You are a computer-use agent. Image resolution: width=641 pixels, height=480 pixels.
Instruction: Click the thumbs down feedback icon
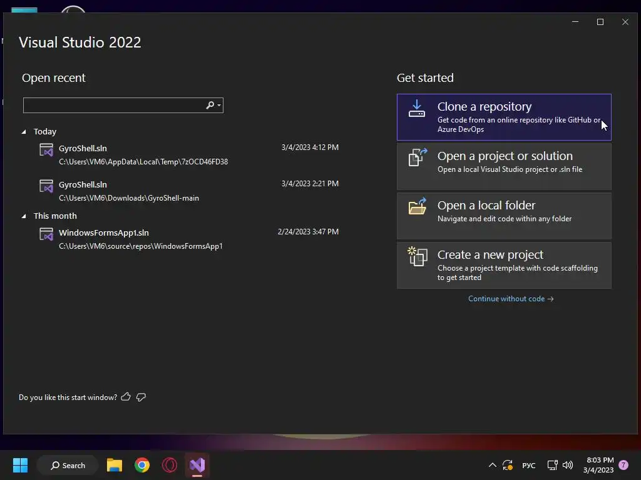pyautogui.click(x=141, y=397)
